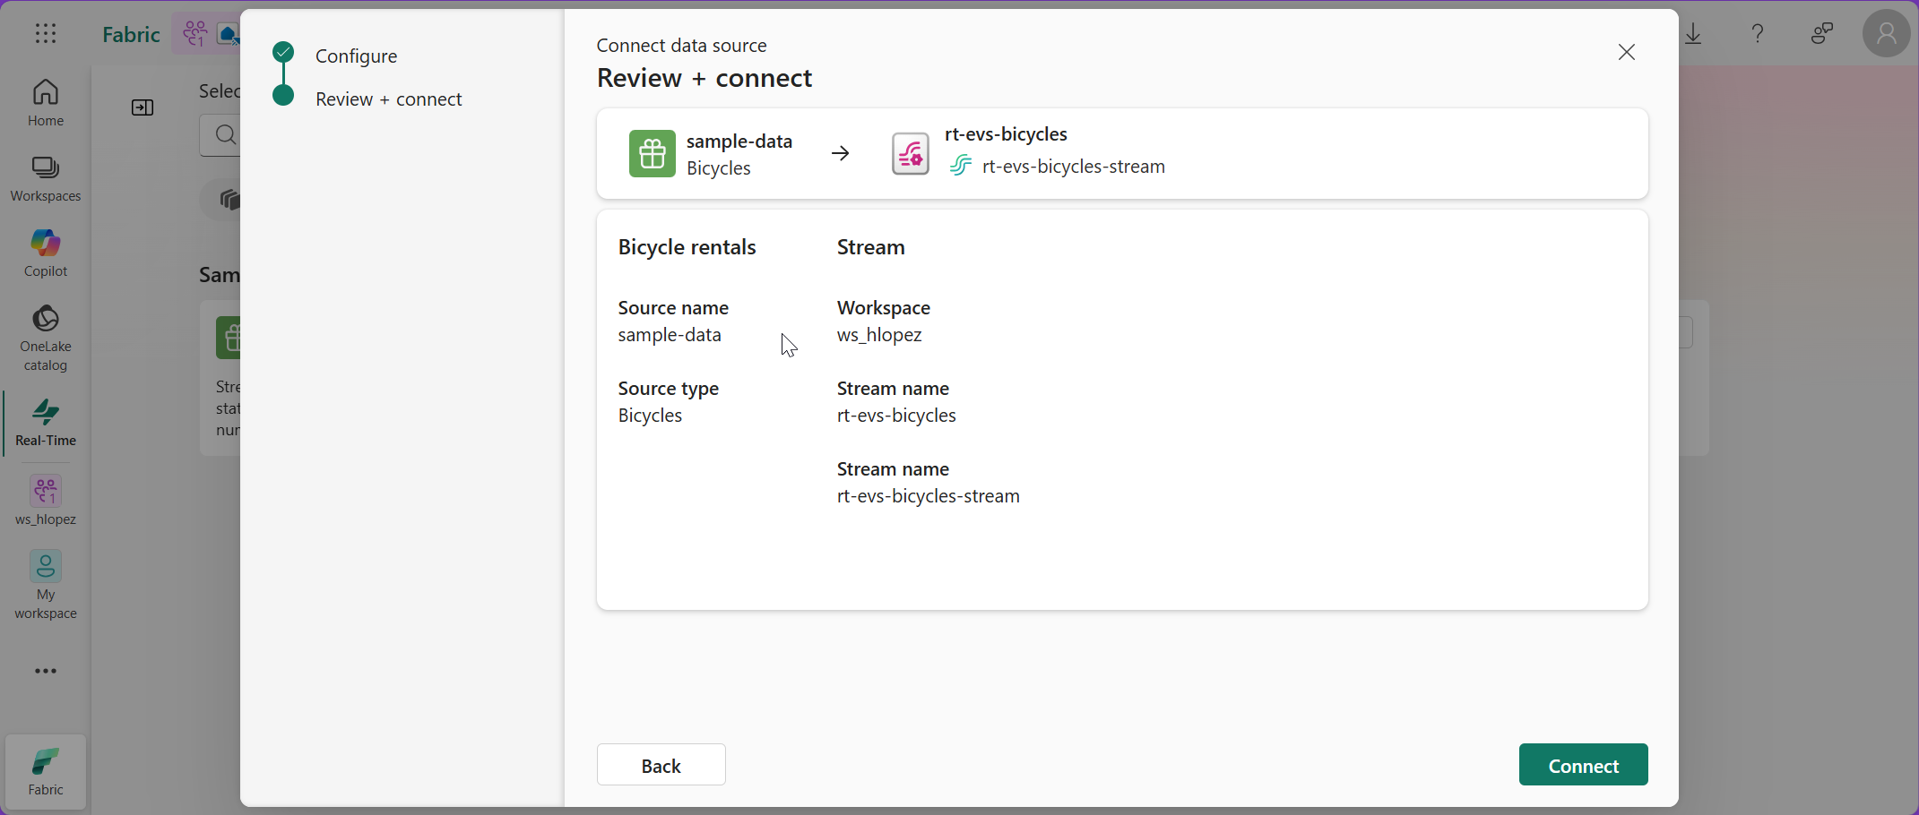Open My workspace from the sidebar

click(46, 585)
